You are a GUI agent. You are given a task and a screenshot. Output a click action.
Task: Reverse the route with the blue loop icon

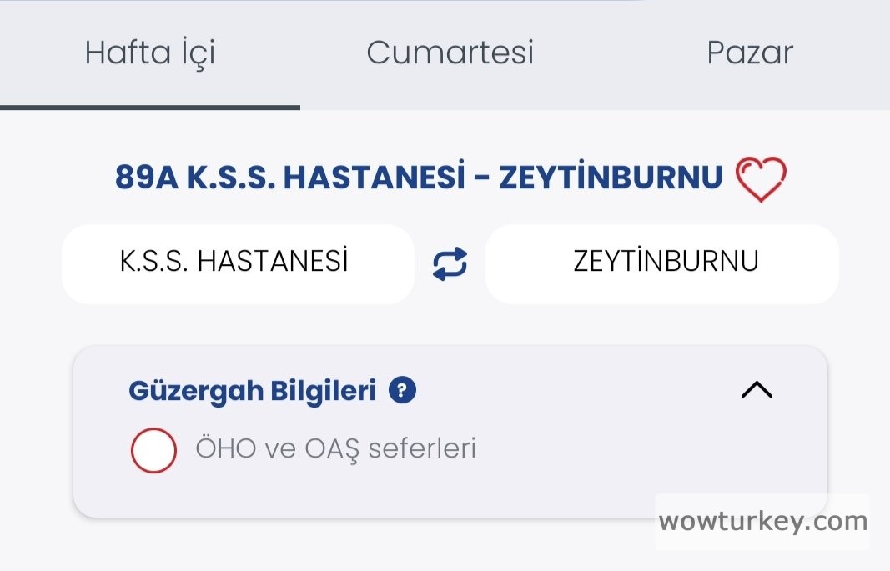click(450, 264)
